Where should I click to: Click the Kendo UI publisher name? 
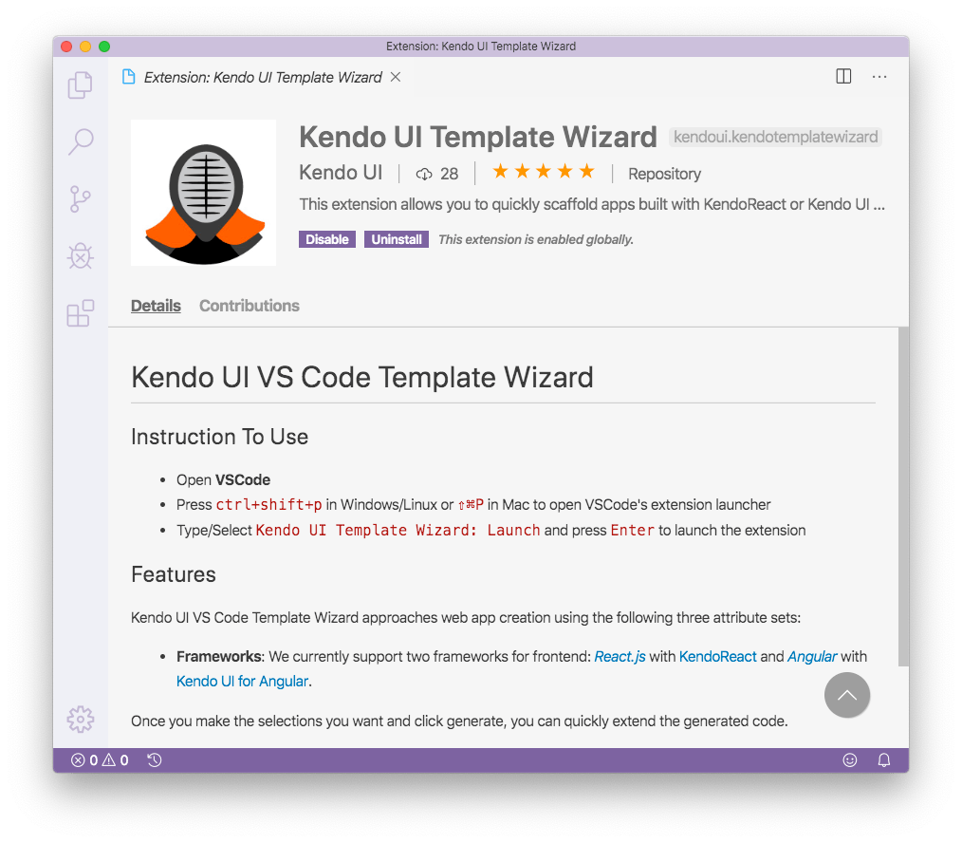coord(341,173)
